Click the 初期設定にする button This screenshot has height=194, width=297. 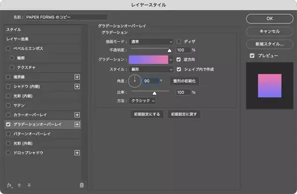[147, 115]
